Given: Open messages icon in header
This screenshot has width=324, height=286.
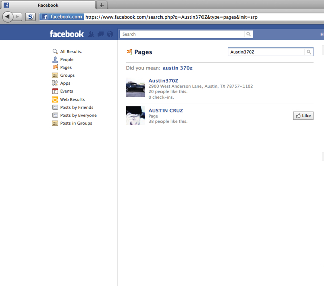Looking at the screenshot, I should [x=101, y=34].
